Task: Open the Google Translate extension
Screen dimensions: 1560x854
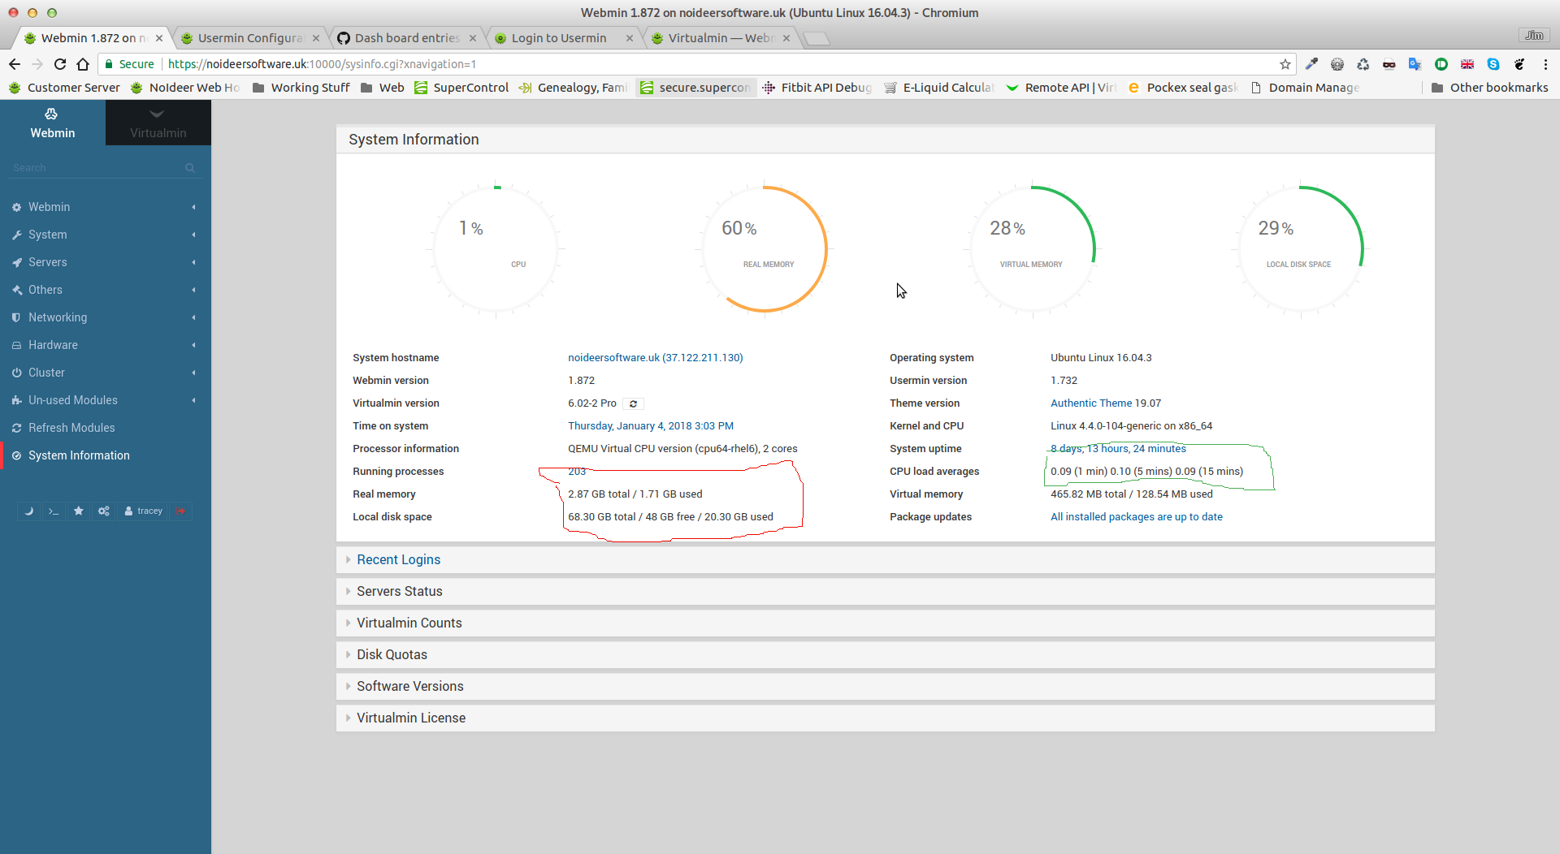Action: point(1415,64)
